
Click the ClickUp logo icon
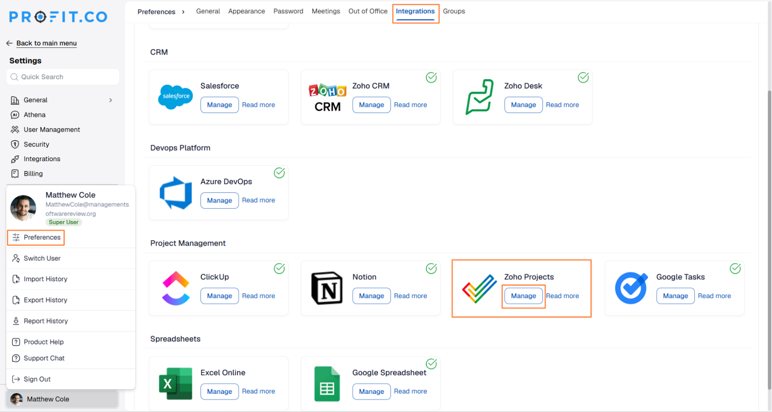176,288
